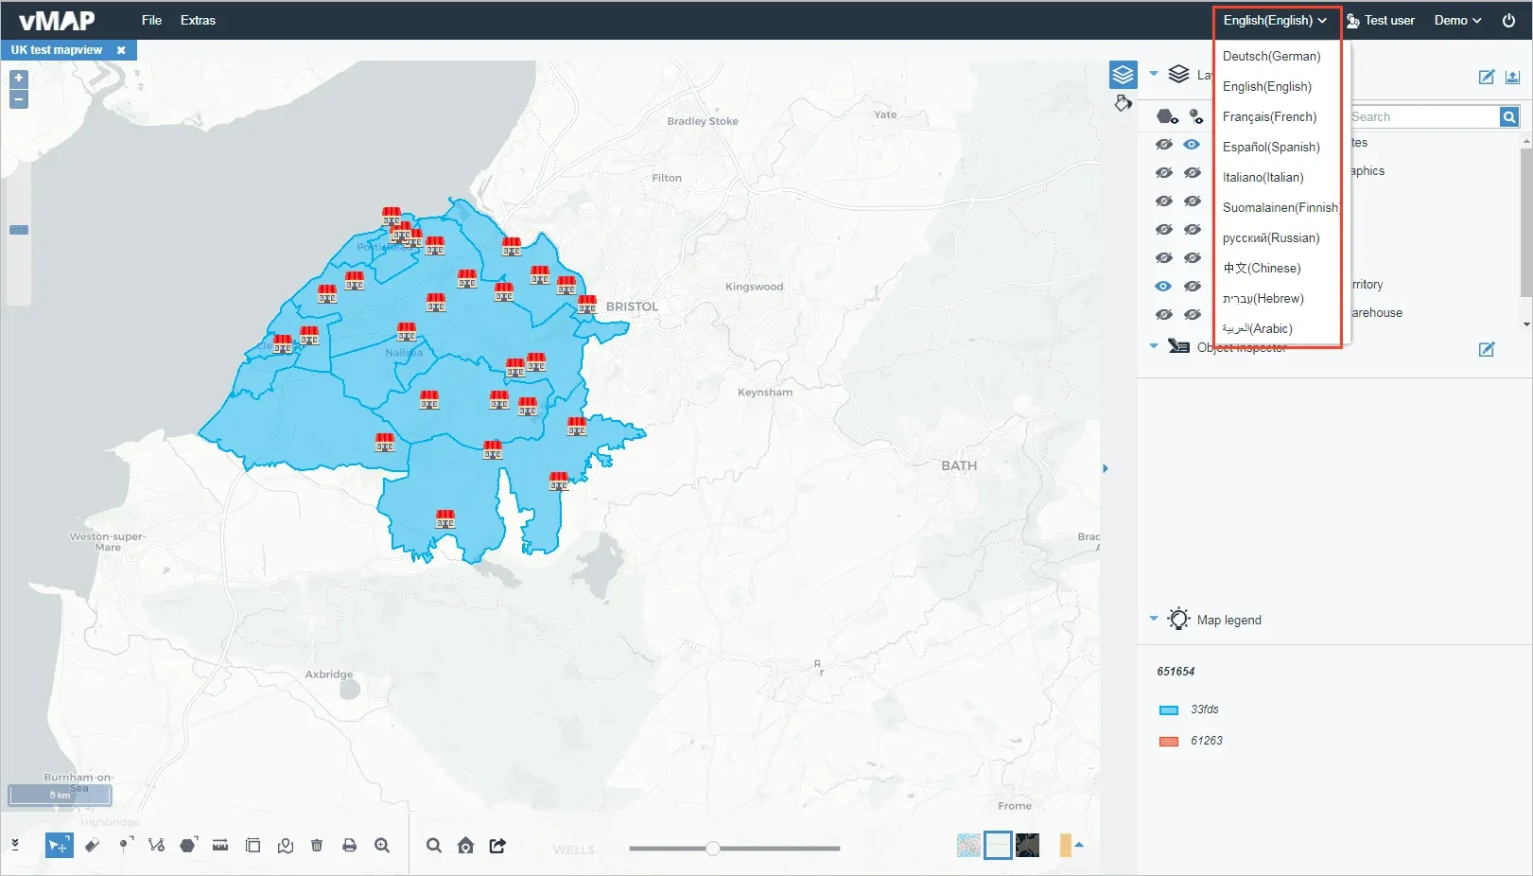Click the share export icon in bottom toolbar
The width and height of the screenshot is (1533, 876).
click(x=497, y=846)
